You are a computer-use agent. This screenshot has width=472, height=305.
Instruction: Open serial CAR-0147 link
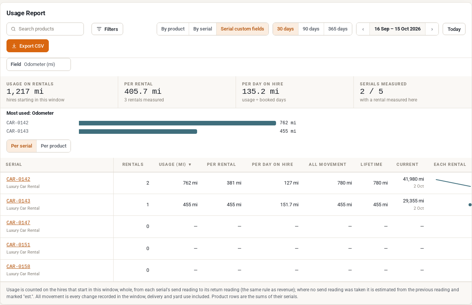18,223
